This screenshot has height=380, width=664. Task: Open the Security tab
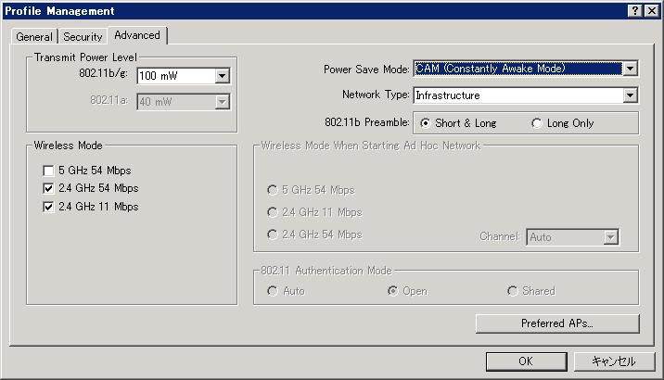click(83, 37)
